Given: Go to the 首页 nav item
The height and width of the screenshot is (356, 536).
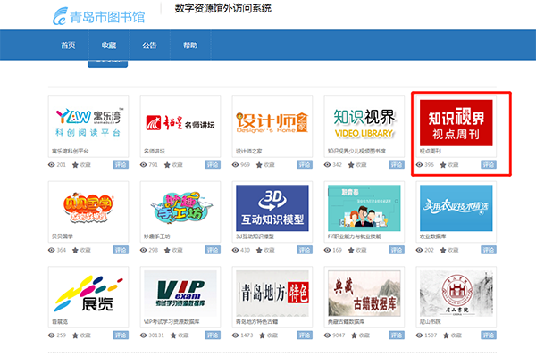Looking at the screenshot, I should 68,45.
